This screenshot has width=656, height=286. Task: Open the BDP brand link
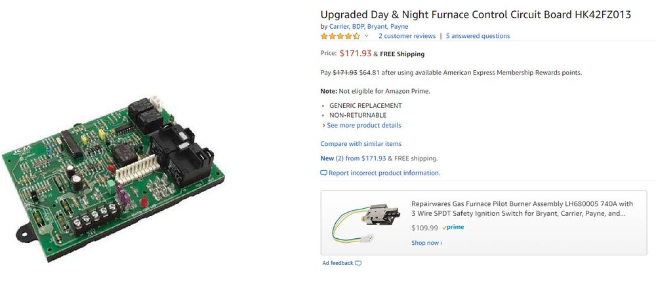click(x=358, y=26)
